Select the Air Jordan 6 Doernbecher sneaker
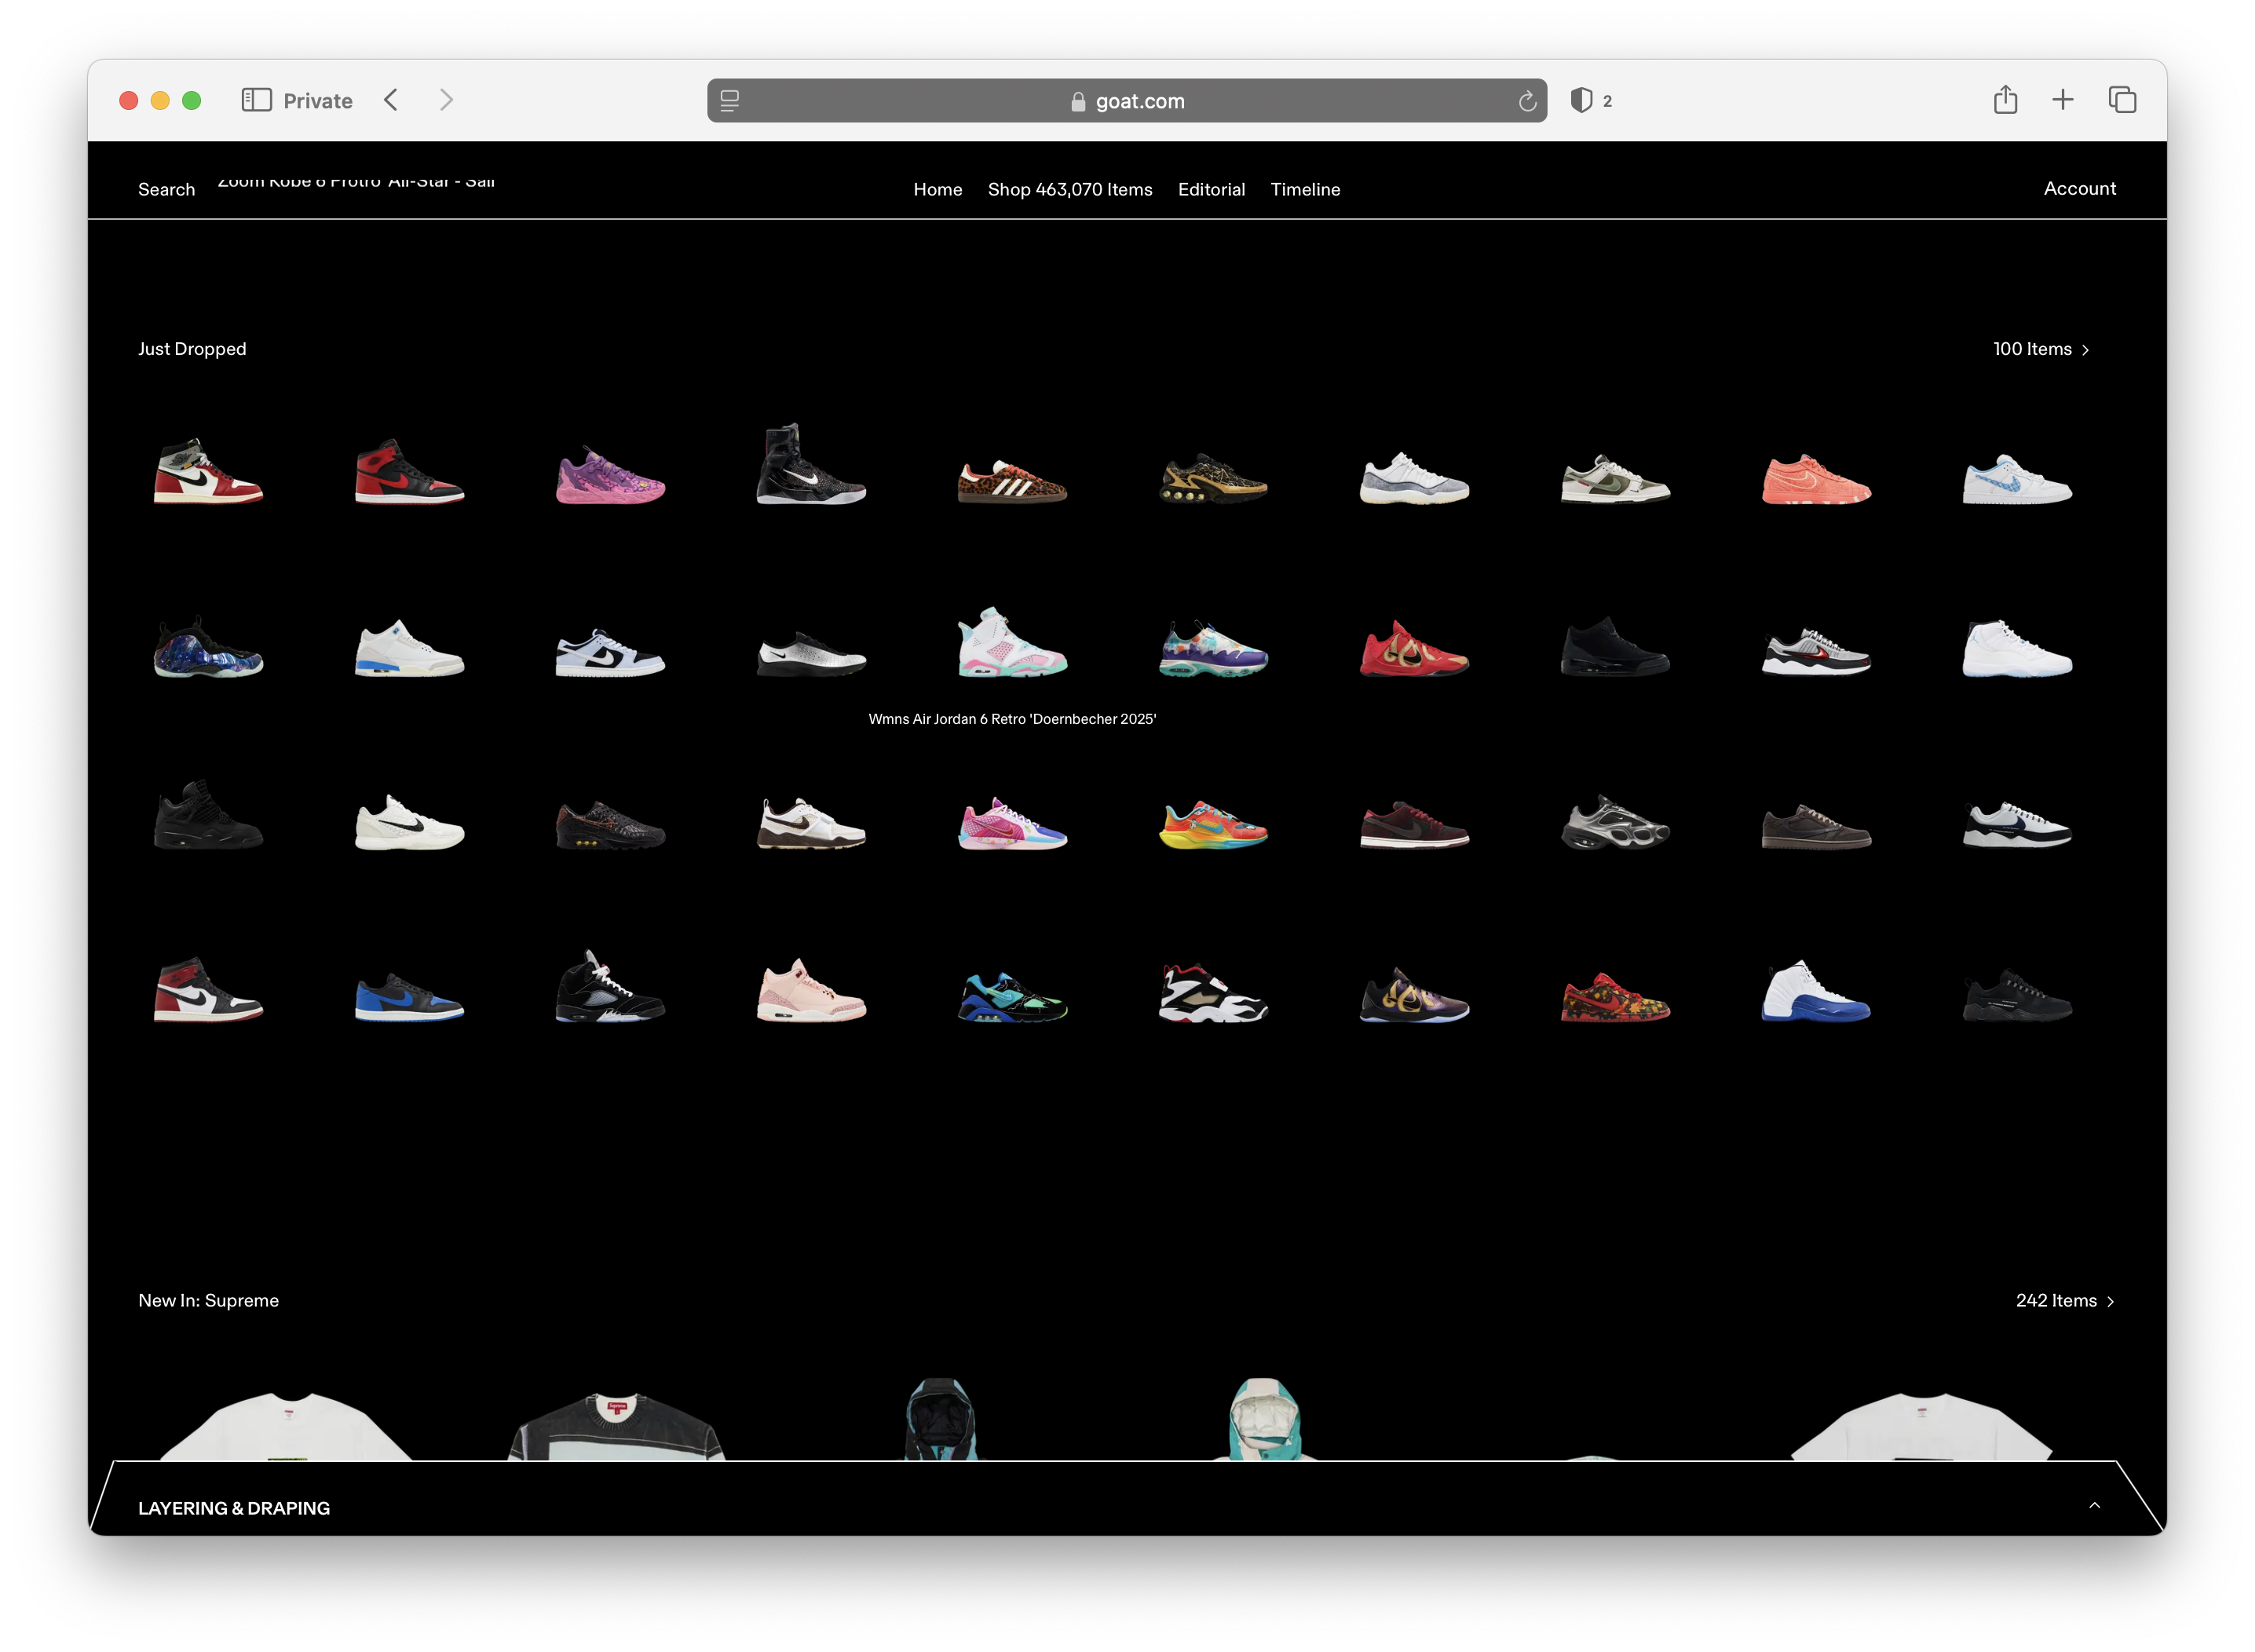2255x1652 pixels. click(1012, 644)
